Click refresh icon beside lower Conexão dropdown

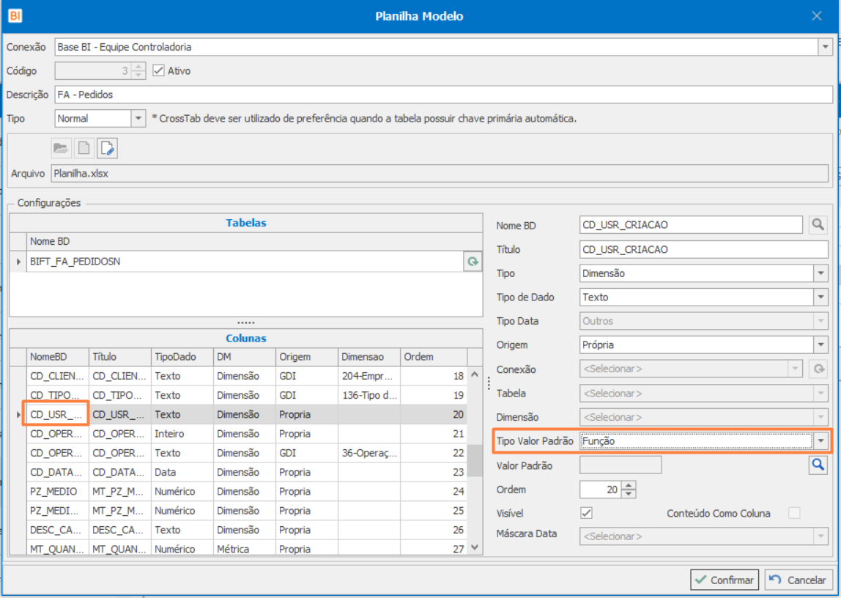pyautogui.click(x=818, y=369)
